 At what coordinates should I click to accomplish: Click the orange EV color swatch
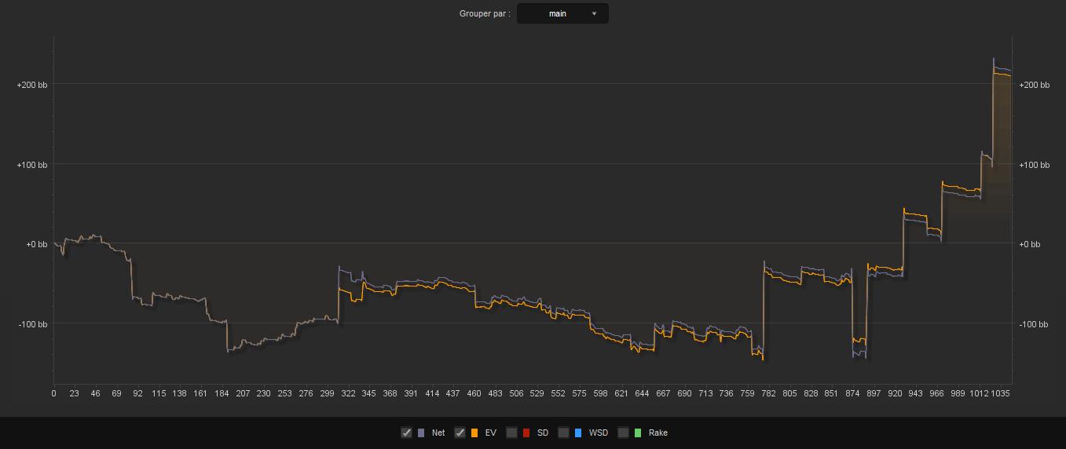pos(474,433)
